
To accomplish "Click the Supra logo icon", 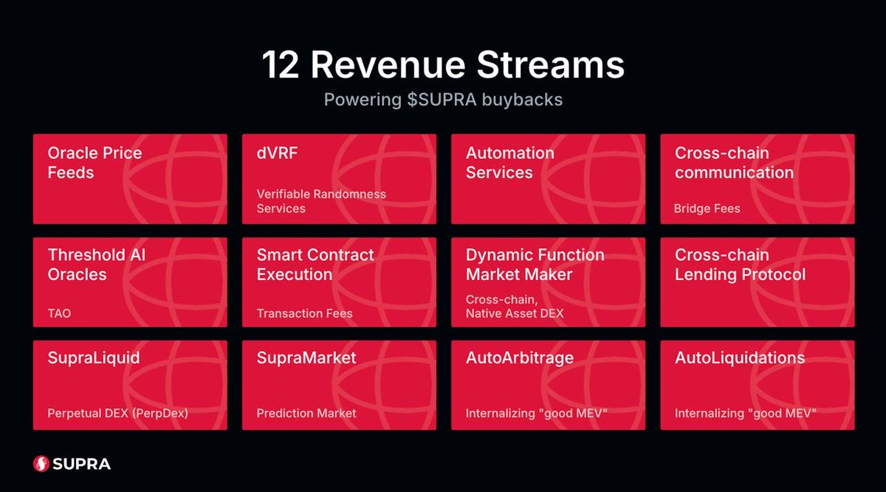I will pyautogui.click(x=41, y=464).
